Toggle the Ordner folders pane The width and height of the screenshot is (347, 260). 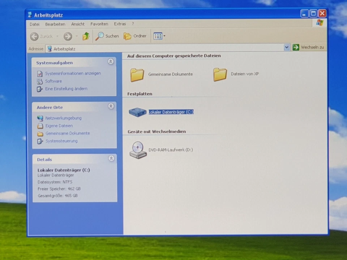pyautogui.click(x=135, y=36)
